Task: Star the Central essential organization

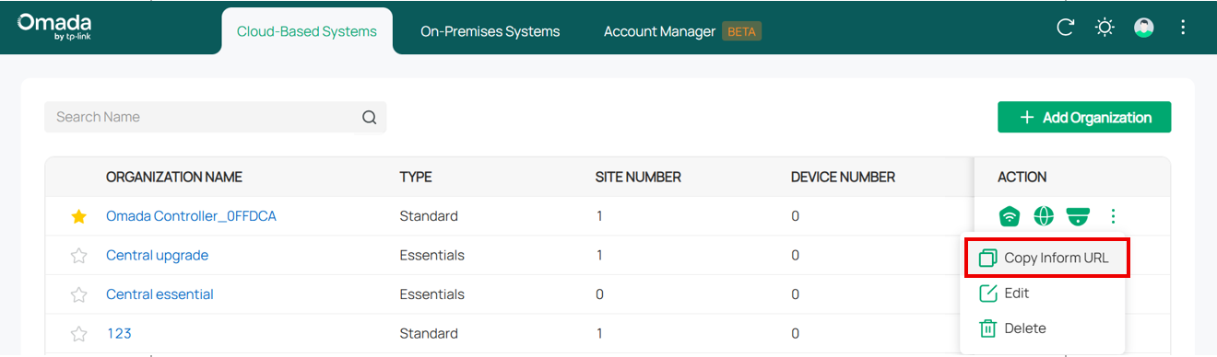Action: tap(78, 294)
